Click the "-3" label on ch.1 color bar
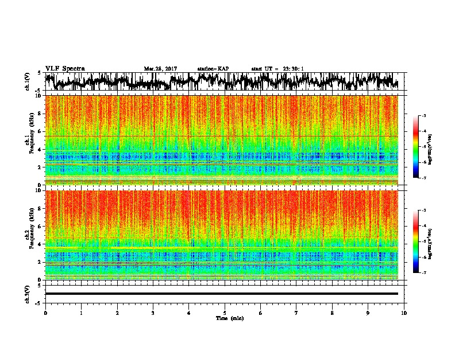 point(423,115)
